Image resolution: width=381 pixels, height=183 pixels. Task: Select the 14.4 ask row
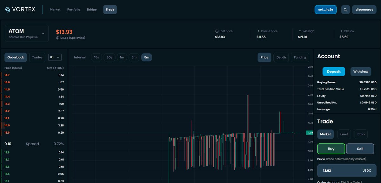34,97
